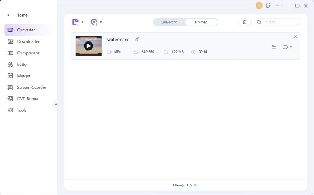Viewport: 314px width, 195px height.
Task: Click the DVD Burner disc icon
Action: (10, 99)
